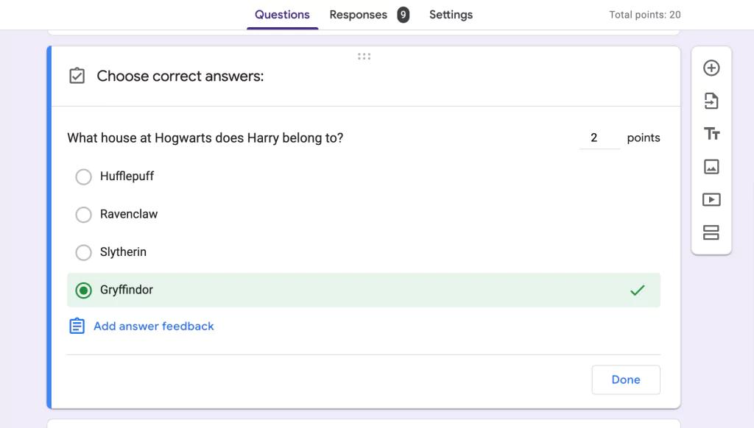Click the Add answer feedback clipboard icon
This screenshot has height=428, width=754.
tap(77, 325)
